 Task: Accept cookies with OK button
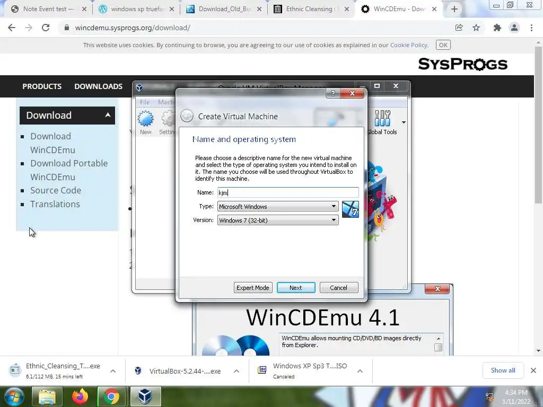pyautogui.click(x=443, y=45)
